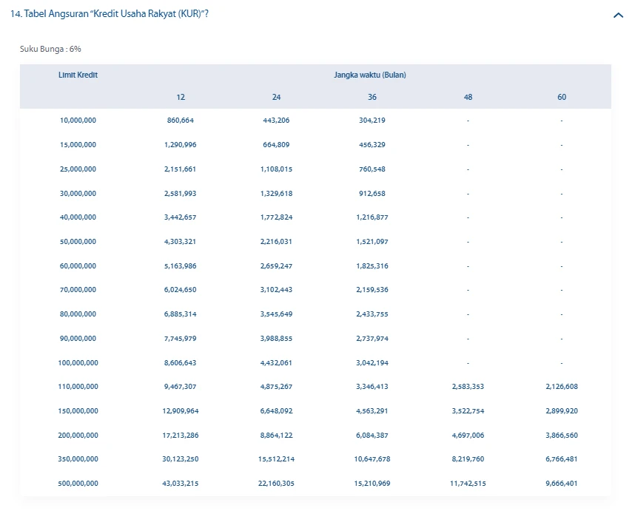Select question 14 heading text
The width and height of the screenshot is (632, 511).
(x=109, y=13)
